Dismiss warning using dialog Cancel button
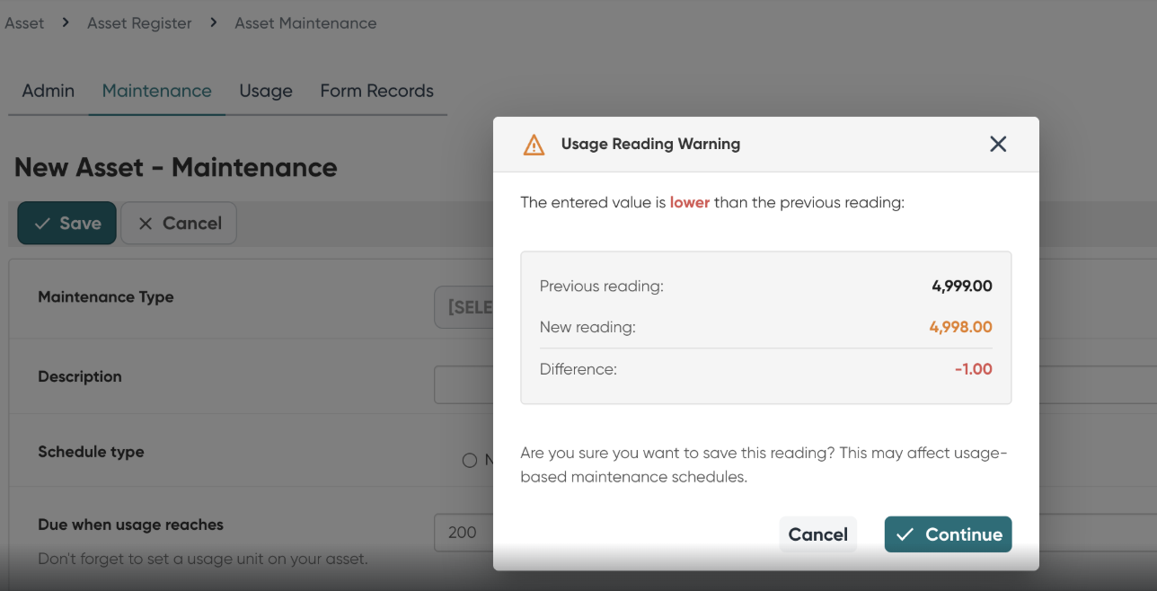 click(817, 534)
